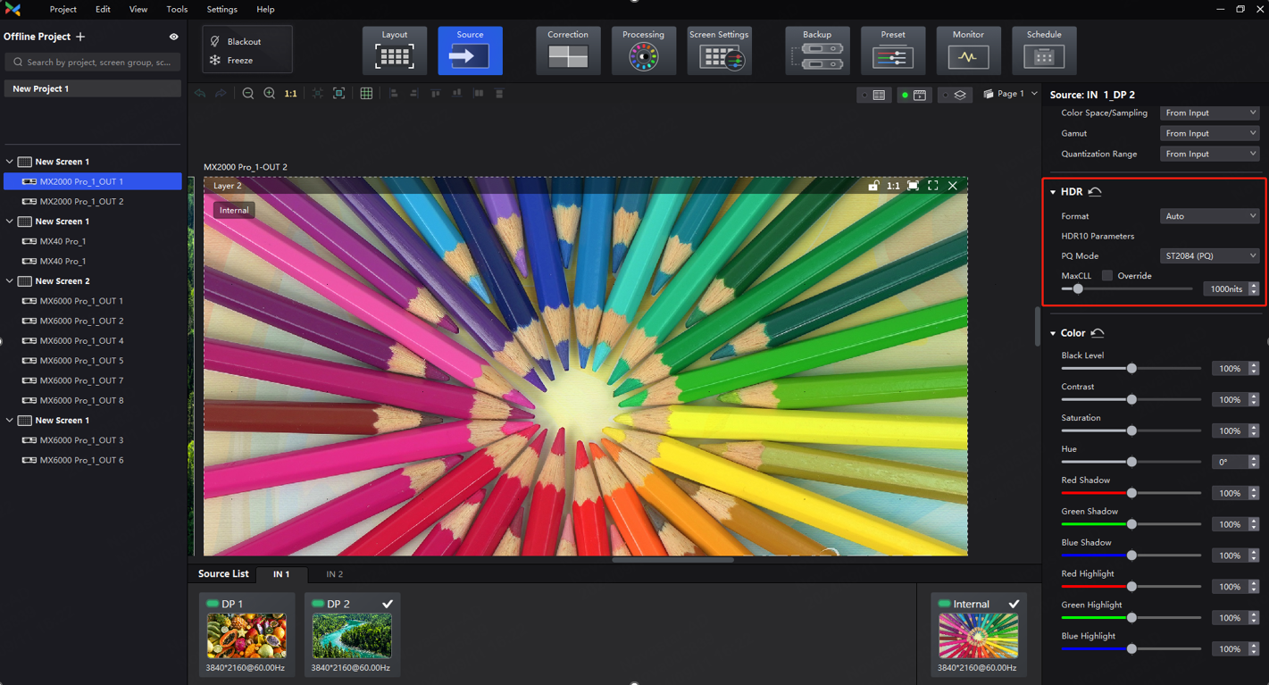Open the PQ Mode dropdown
This screenshot has height=685, width=1269.
point(1210,256)
